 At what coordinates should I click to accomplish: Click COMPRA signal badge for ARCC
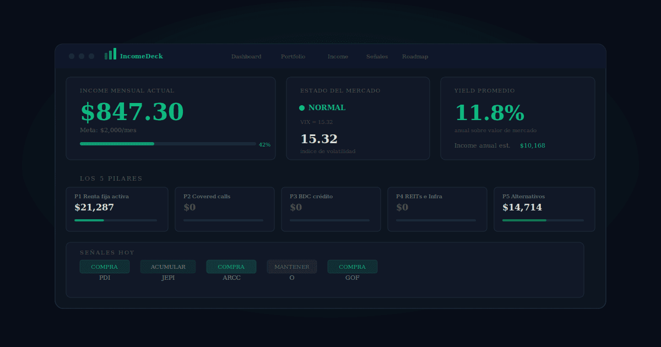pos(231,267)
